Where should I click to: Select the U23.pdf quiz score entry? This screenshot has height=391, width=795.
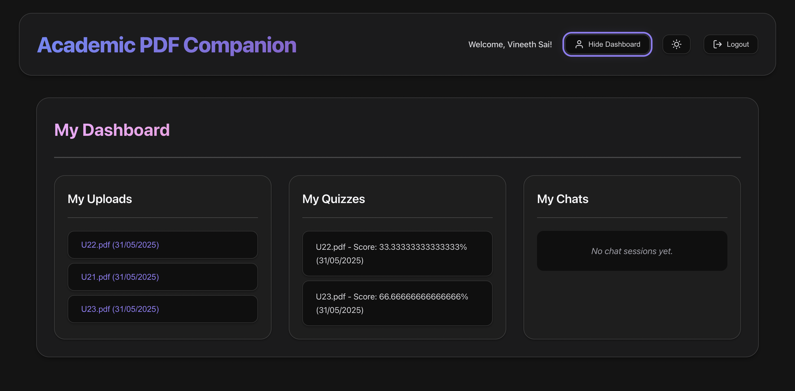(x=397, y=303)
